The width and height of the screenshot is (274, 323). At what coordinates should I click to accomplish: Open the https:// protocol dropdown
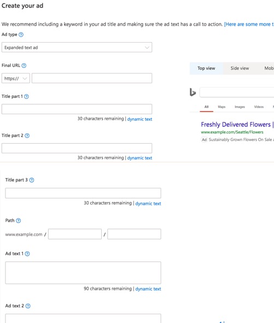tap(16, 78)
